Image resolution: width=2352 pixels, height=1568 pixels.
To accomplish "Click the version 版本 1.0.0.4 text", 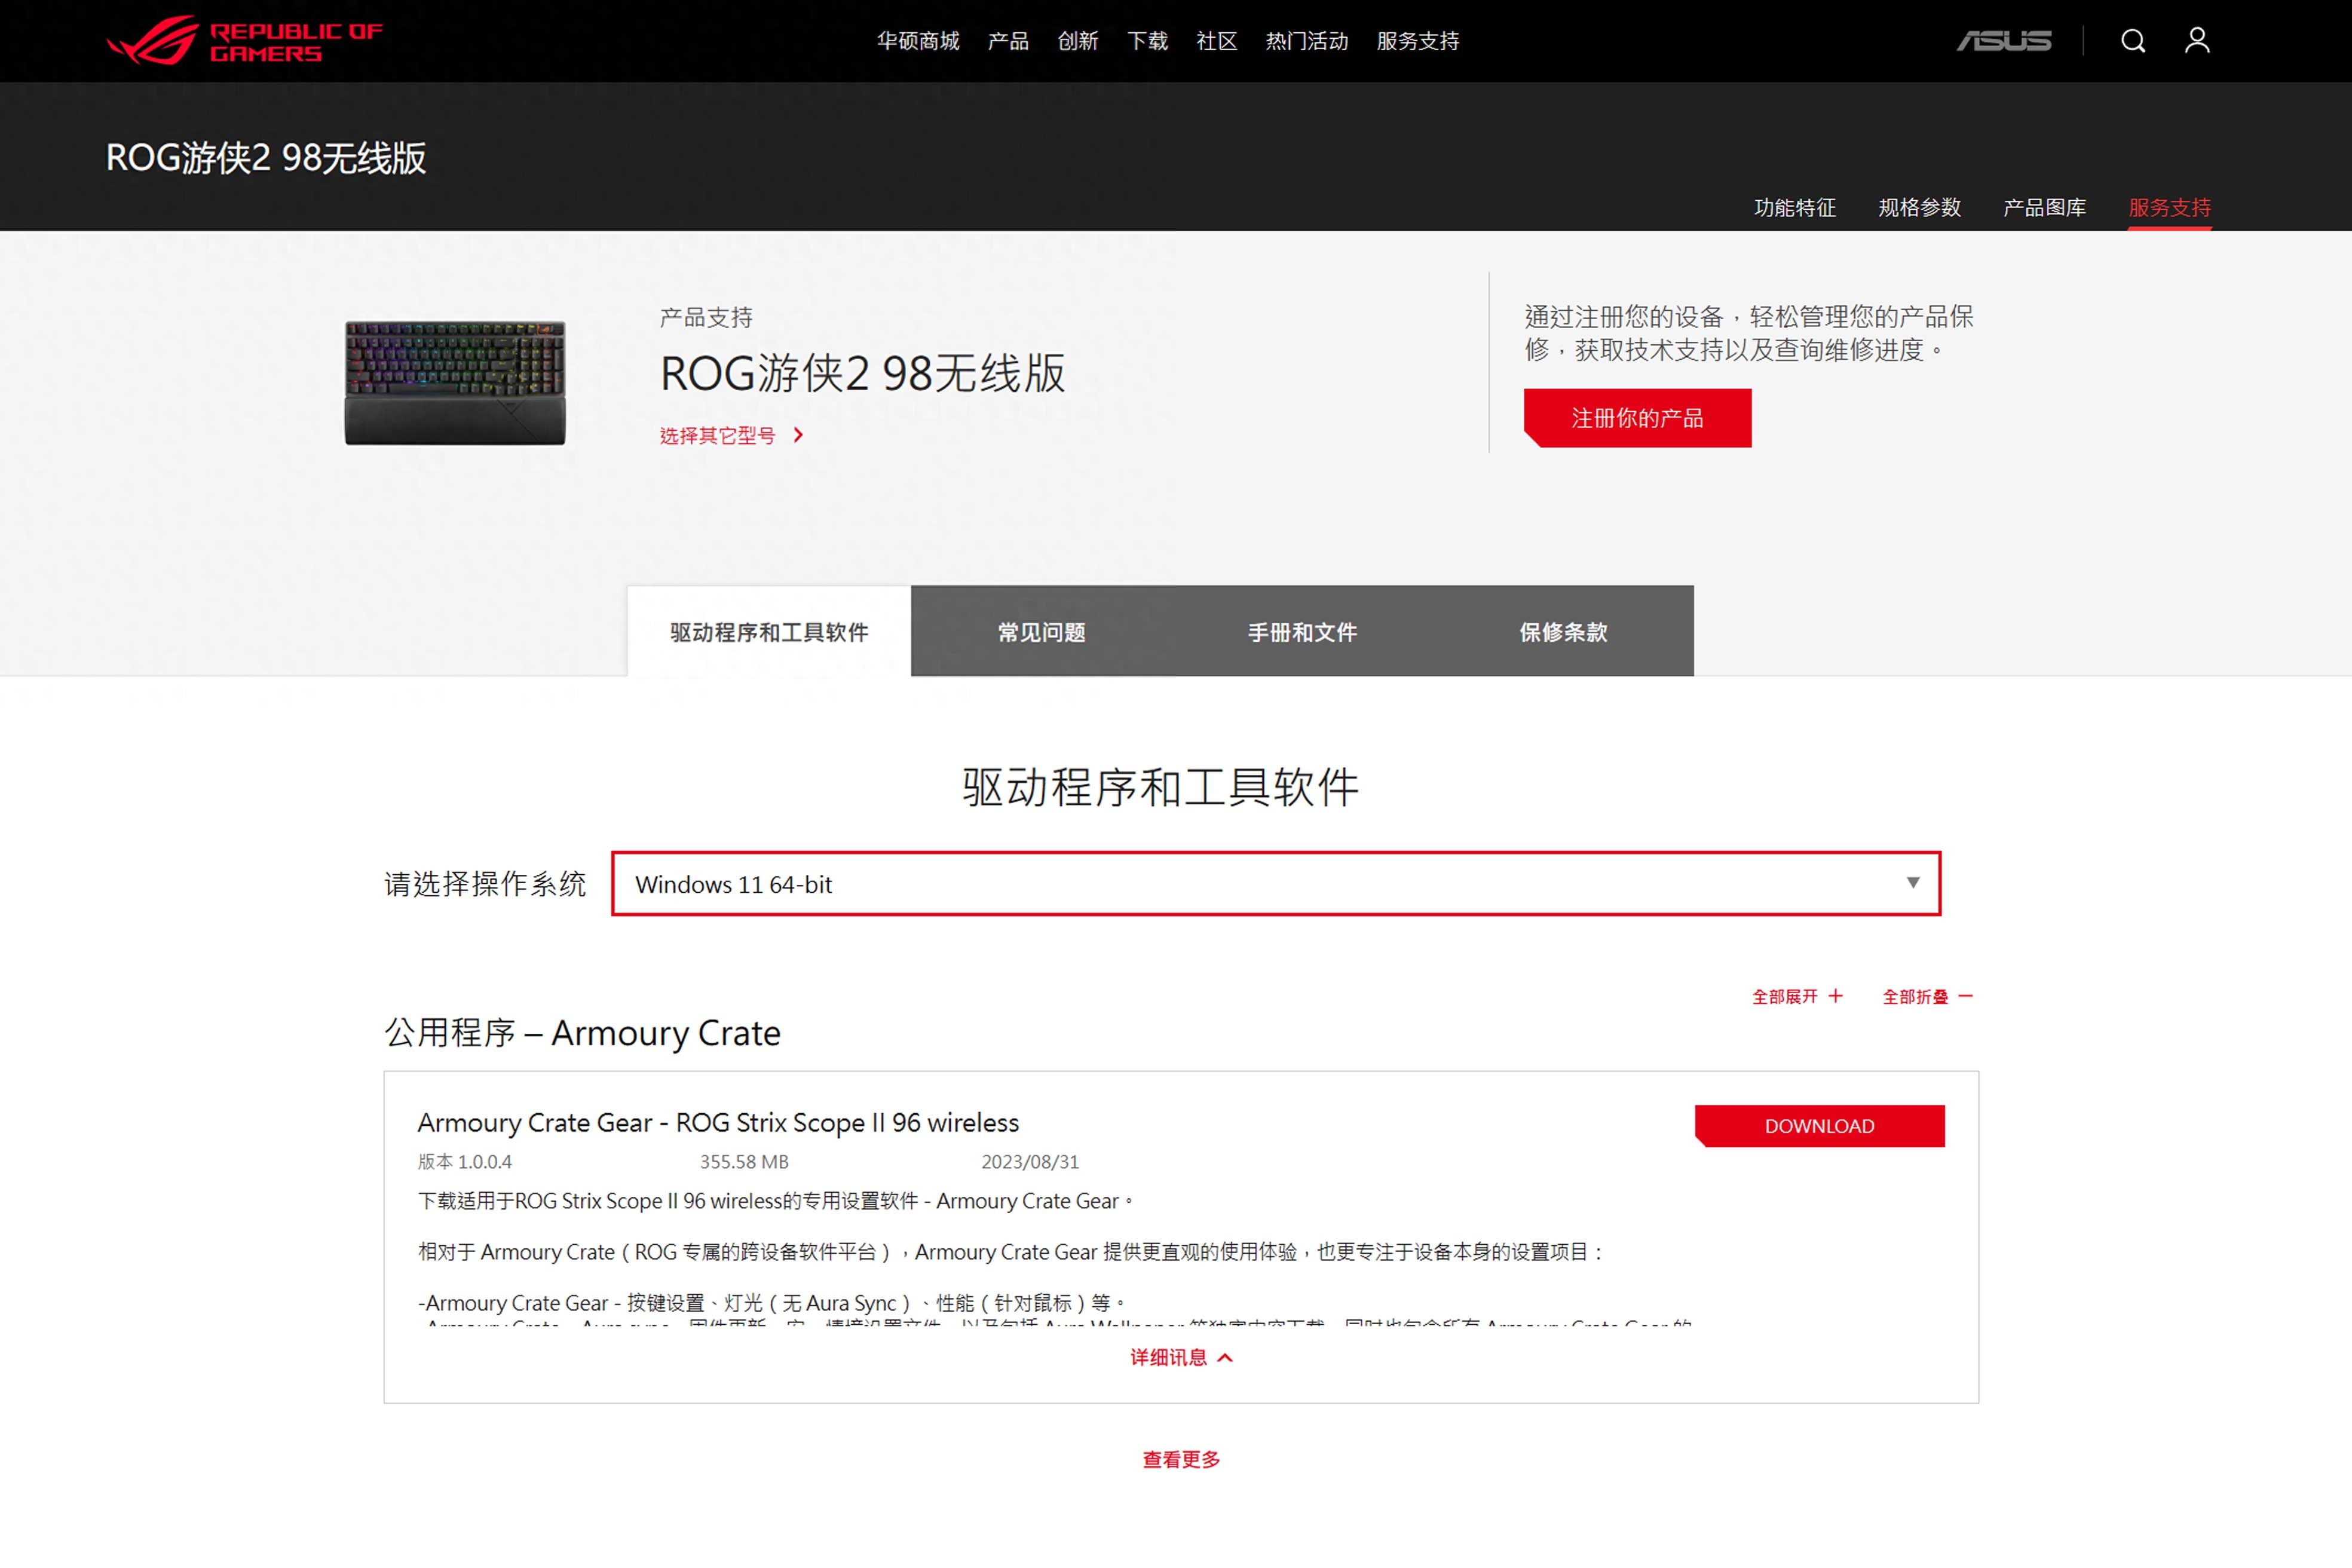I will pos(465,1162).
